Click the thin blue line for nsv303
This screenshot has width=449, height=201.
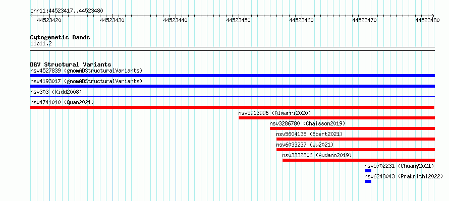tap(232, 97)
